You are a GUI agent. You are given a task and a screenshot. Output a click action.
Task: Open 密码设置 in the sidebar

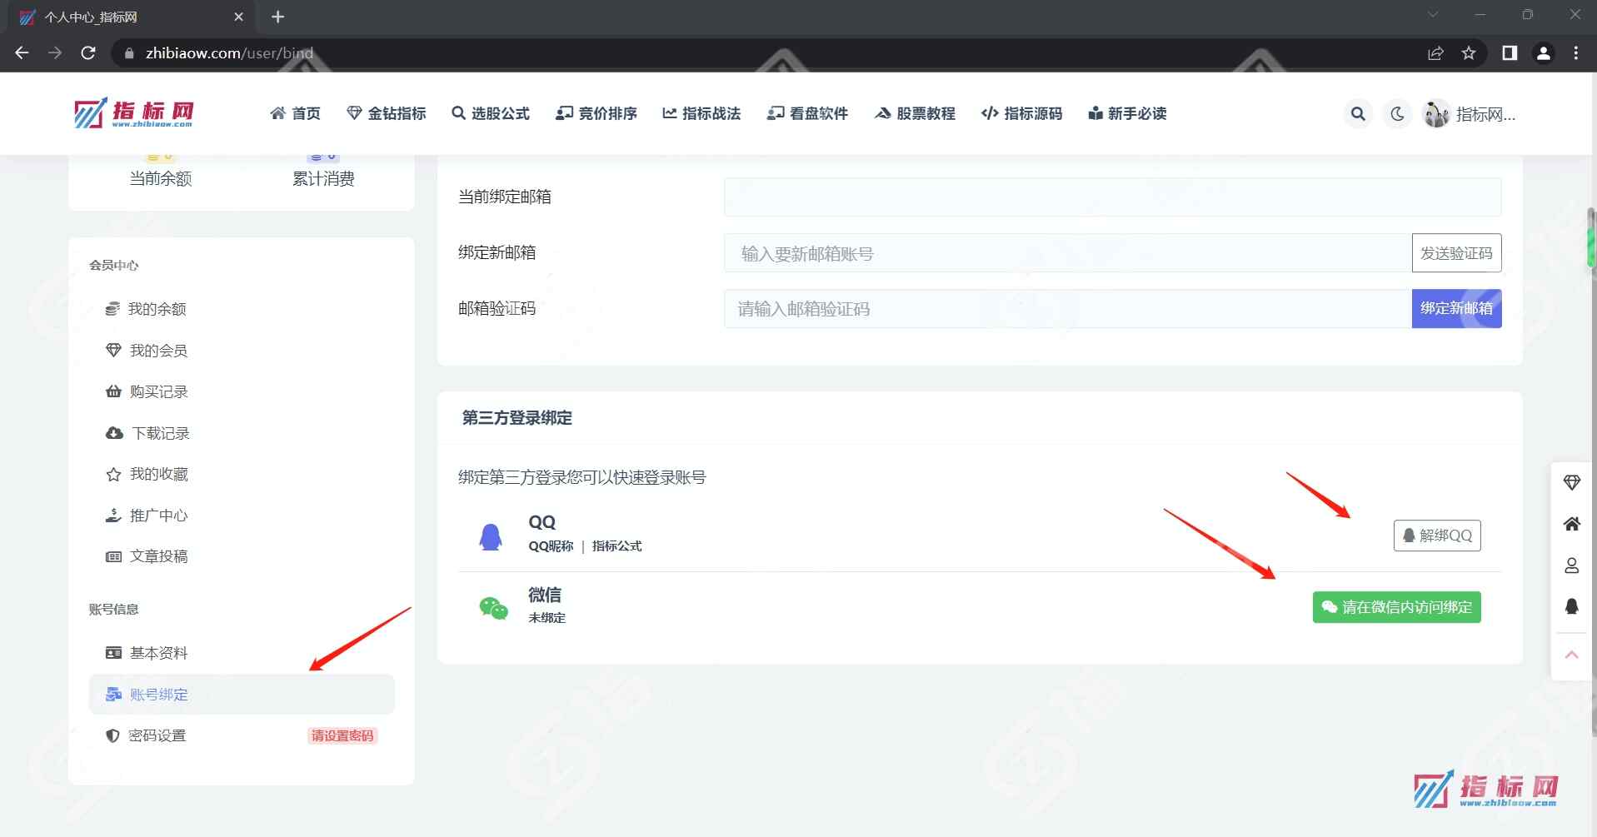157,735
